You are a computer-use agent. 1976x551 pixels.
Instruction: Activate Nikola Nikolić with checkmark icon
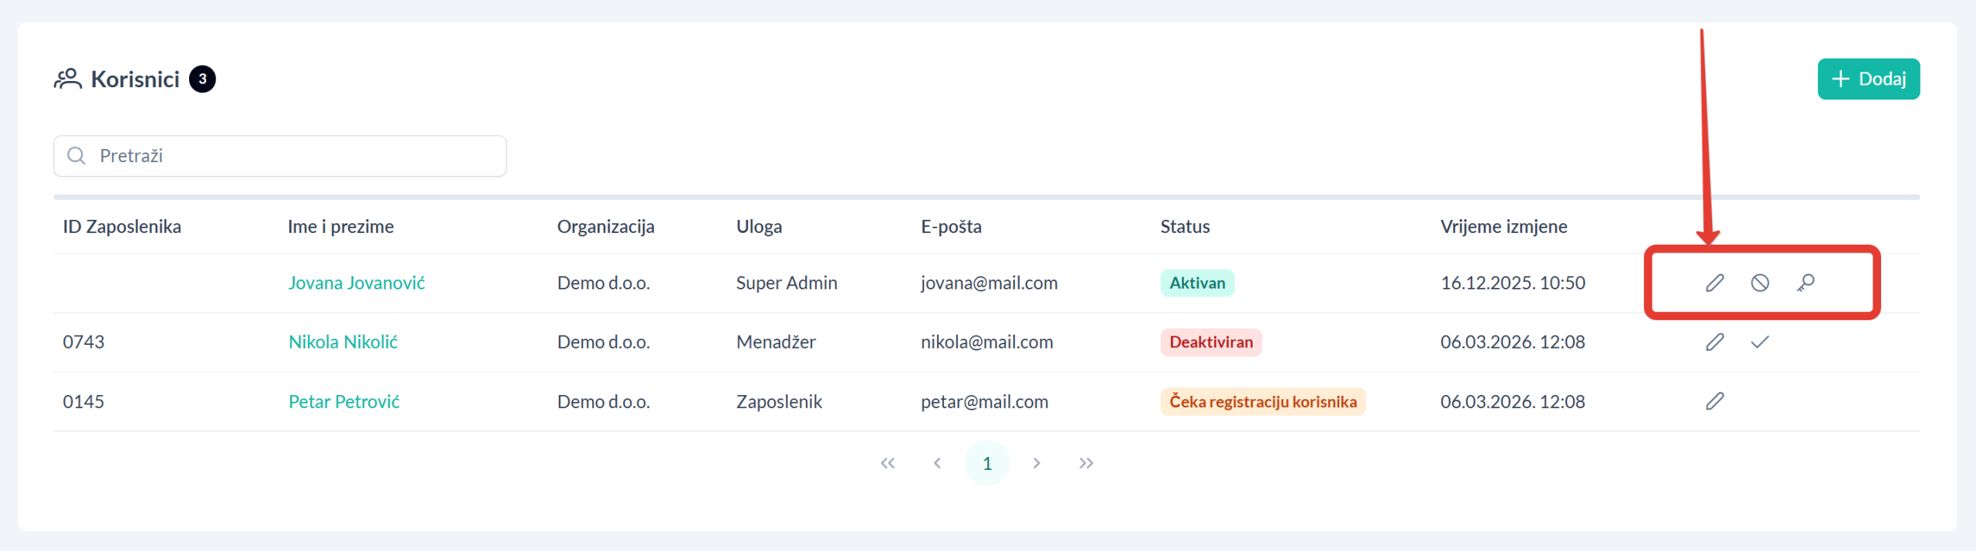(x=1760, y=342)
